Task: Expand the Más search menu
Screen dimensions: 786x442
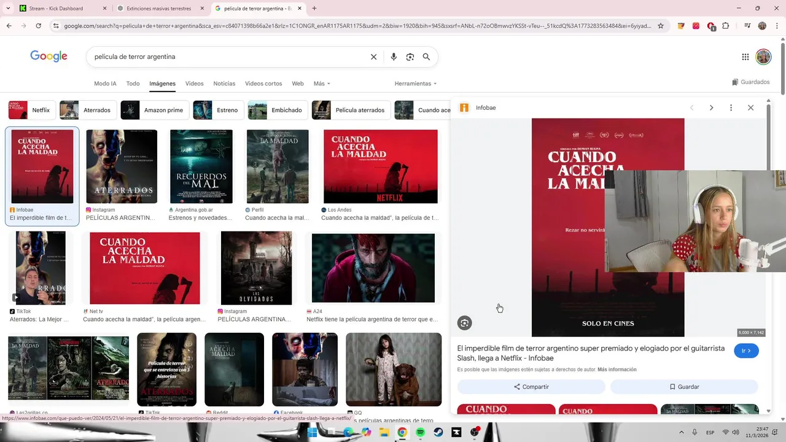Action: click(322, 83)
